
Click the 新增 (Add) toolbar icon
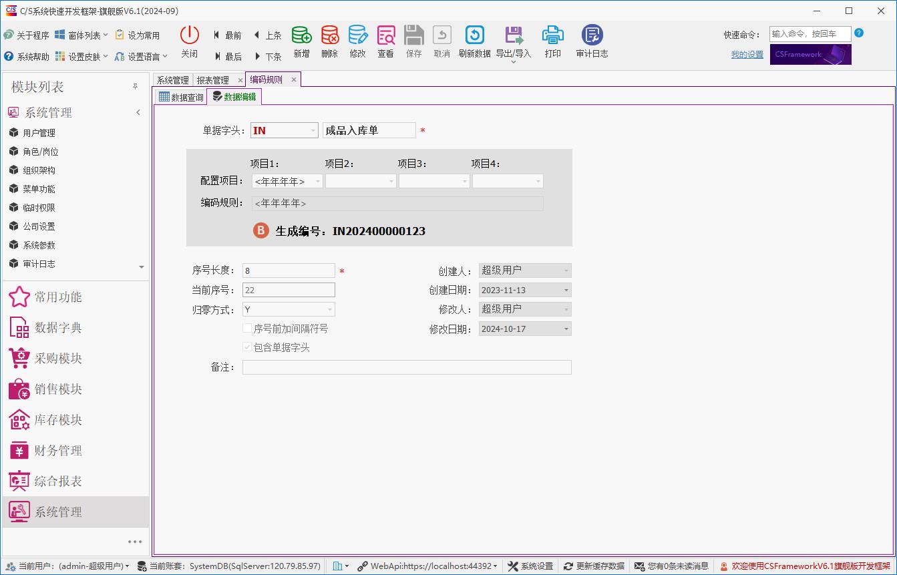coord(301,41)
